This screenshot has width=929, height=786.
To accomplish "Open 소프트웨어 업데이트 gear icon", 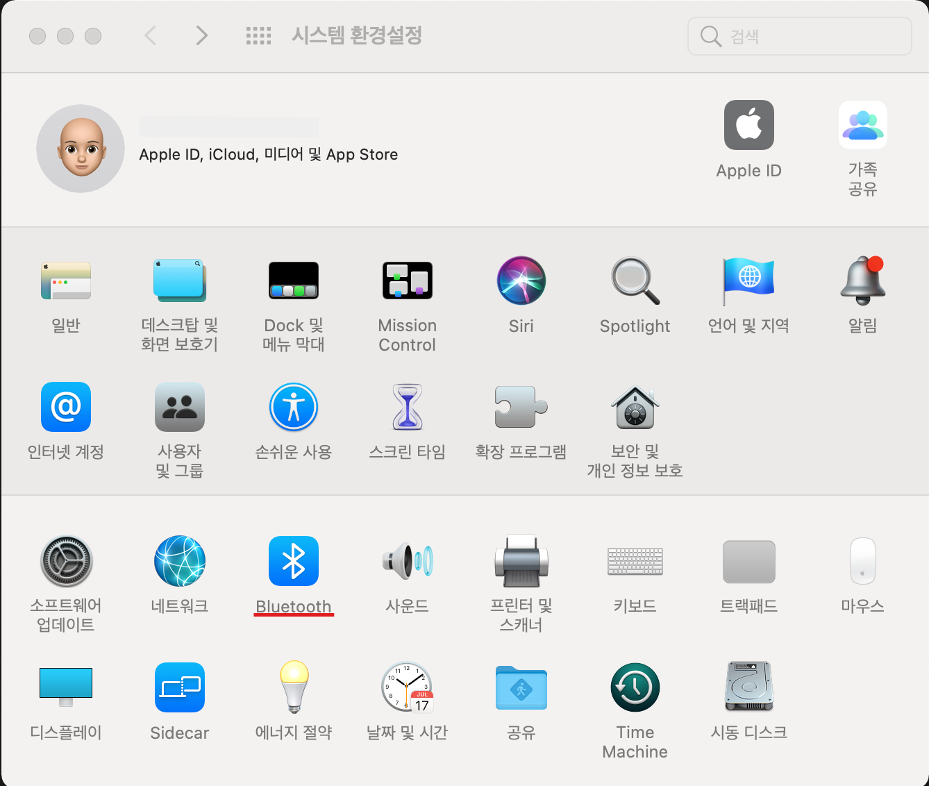I will pos(66,561).
